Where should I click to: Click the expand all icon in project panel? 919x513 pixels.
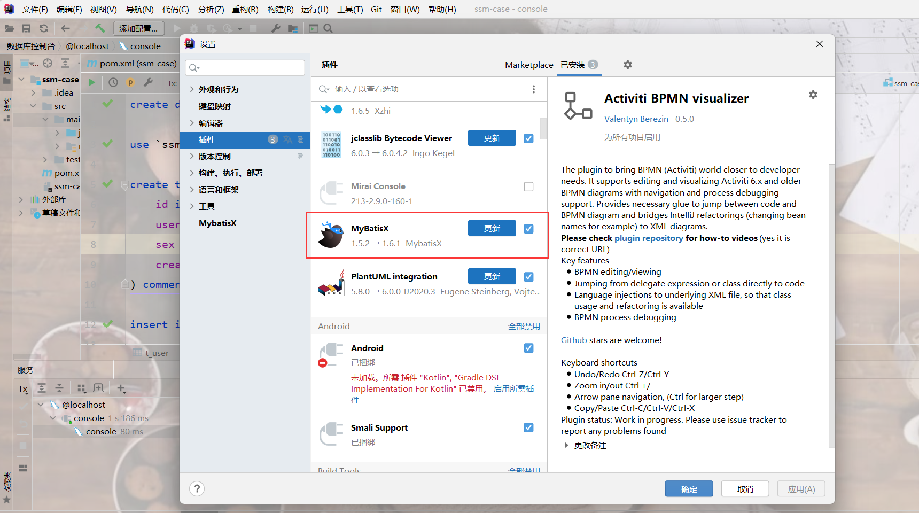click(x=65, y=63)
